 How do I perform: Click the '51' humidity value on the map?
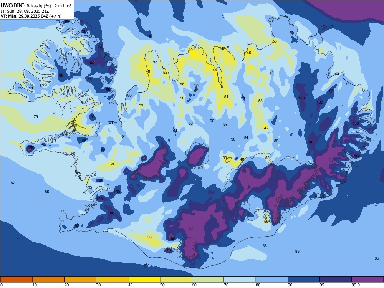point(226,96)
